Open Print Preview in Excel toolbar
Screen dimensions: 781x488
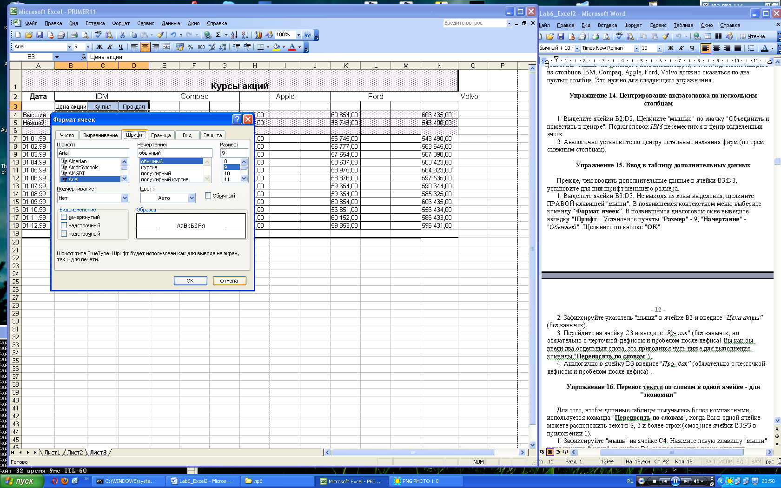pos(85,35)
